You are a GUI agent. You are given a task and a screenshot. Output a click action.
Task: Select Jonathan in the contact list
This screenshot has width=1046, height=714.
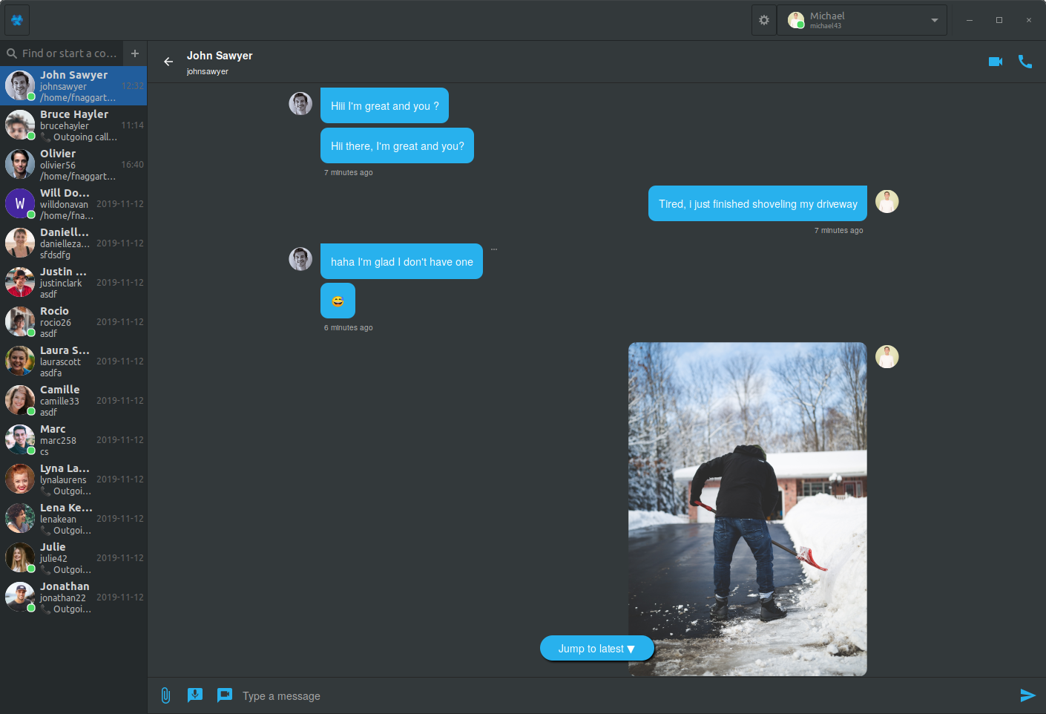click(73, 597)
